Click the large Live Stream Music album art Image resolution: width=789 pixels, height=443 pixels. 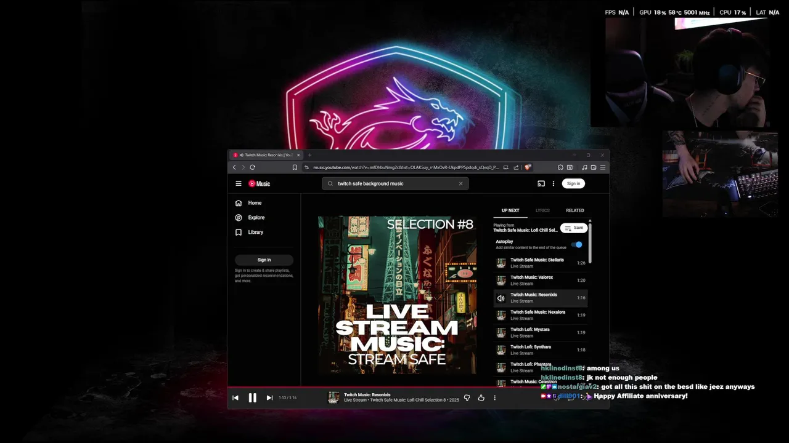coord(397,295)
